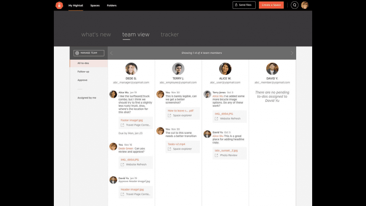Click David Y.'s profile photo
Viewport: 366px width, 206px height.
pos(272,69)
